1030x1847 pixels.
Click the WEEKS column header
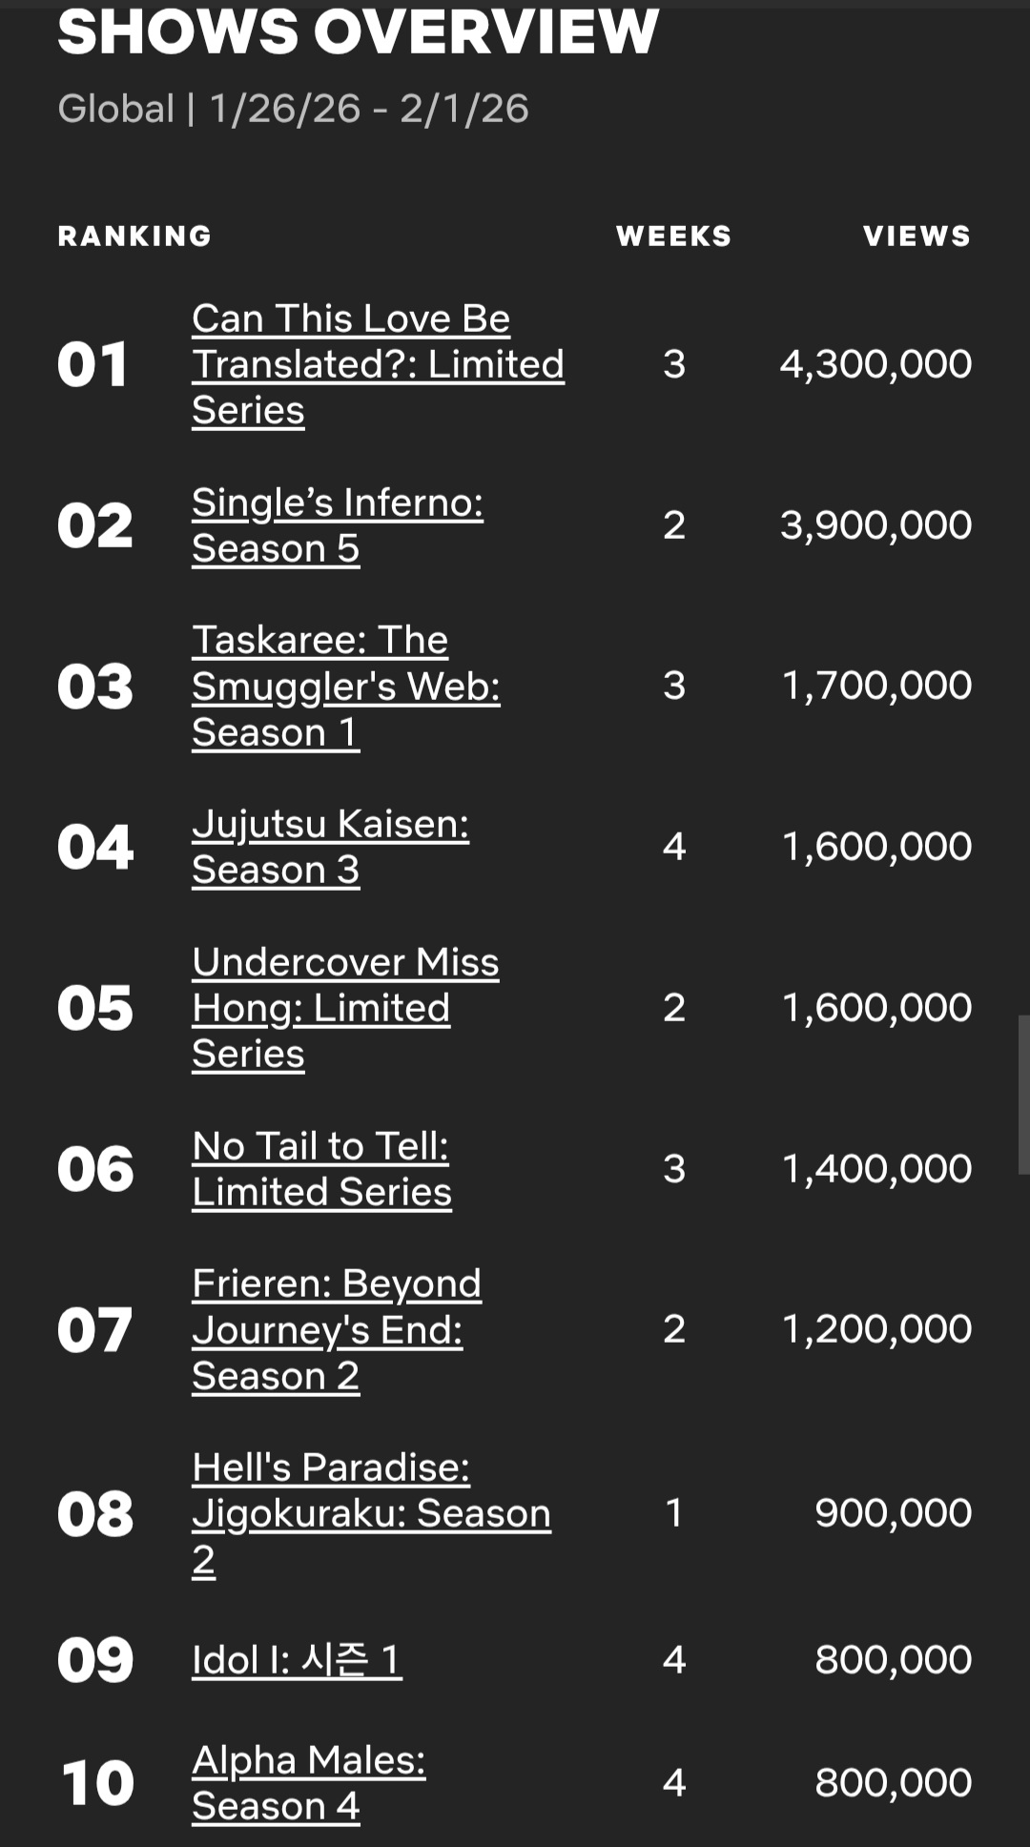673,236
